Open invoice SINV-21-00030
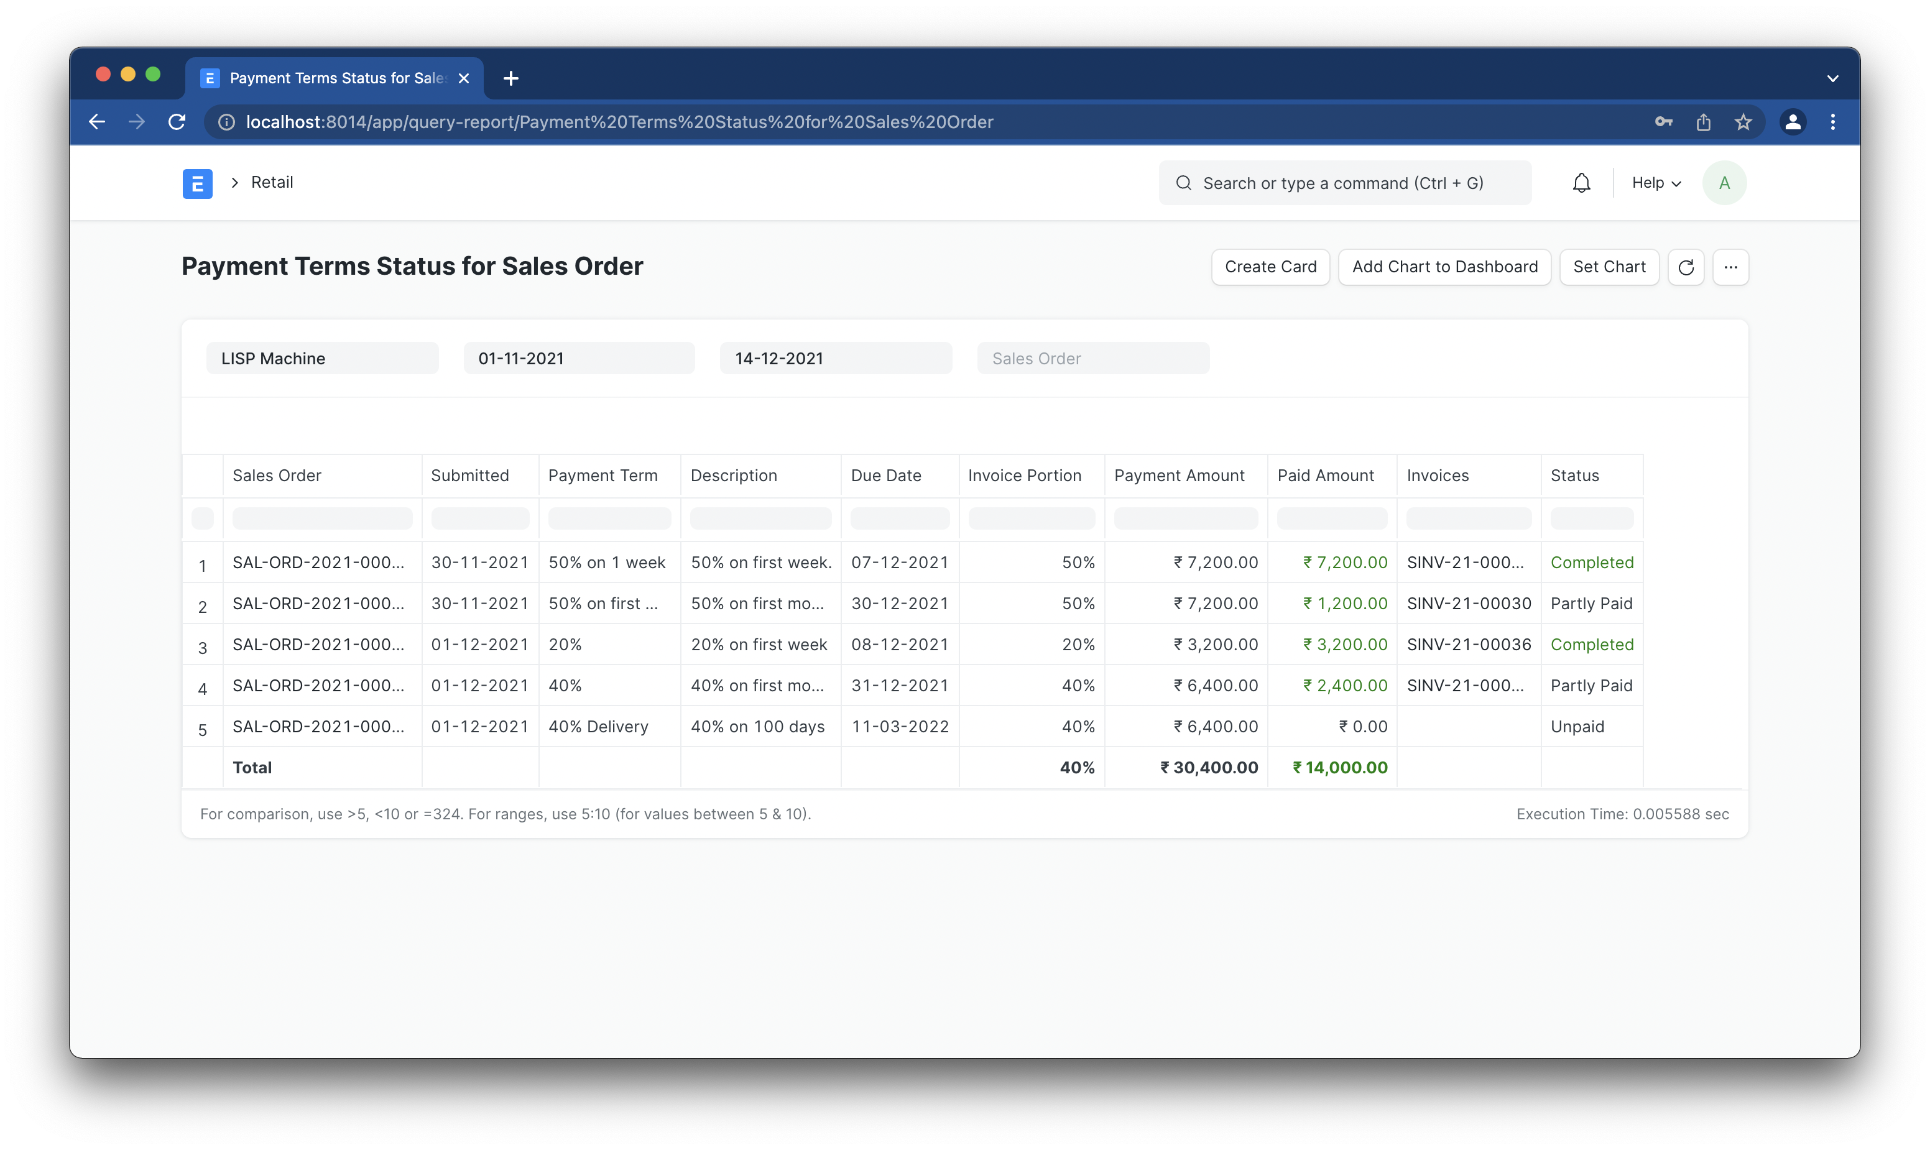This screenshot has height=1150, width=1930. (x=1469, y=603)
